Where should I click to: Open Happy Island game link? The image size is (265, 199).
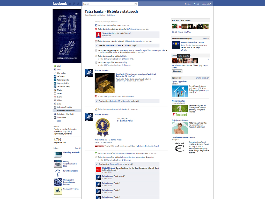point(190,67)
